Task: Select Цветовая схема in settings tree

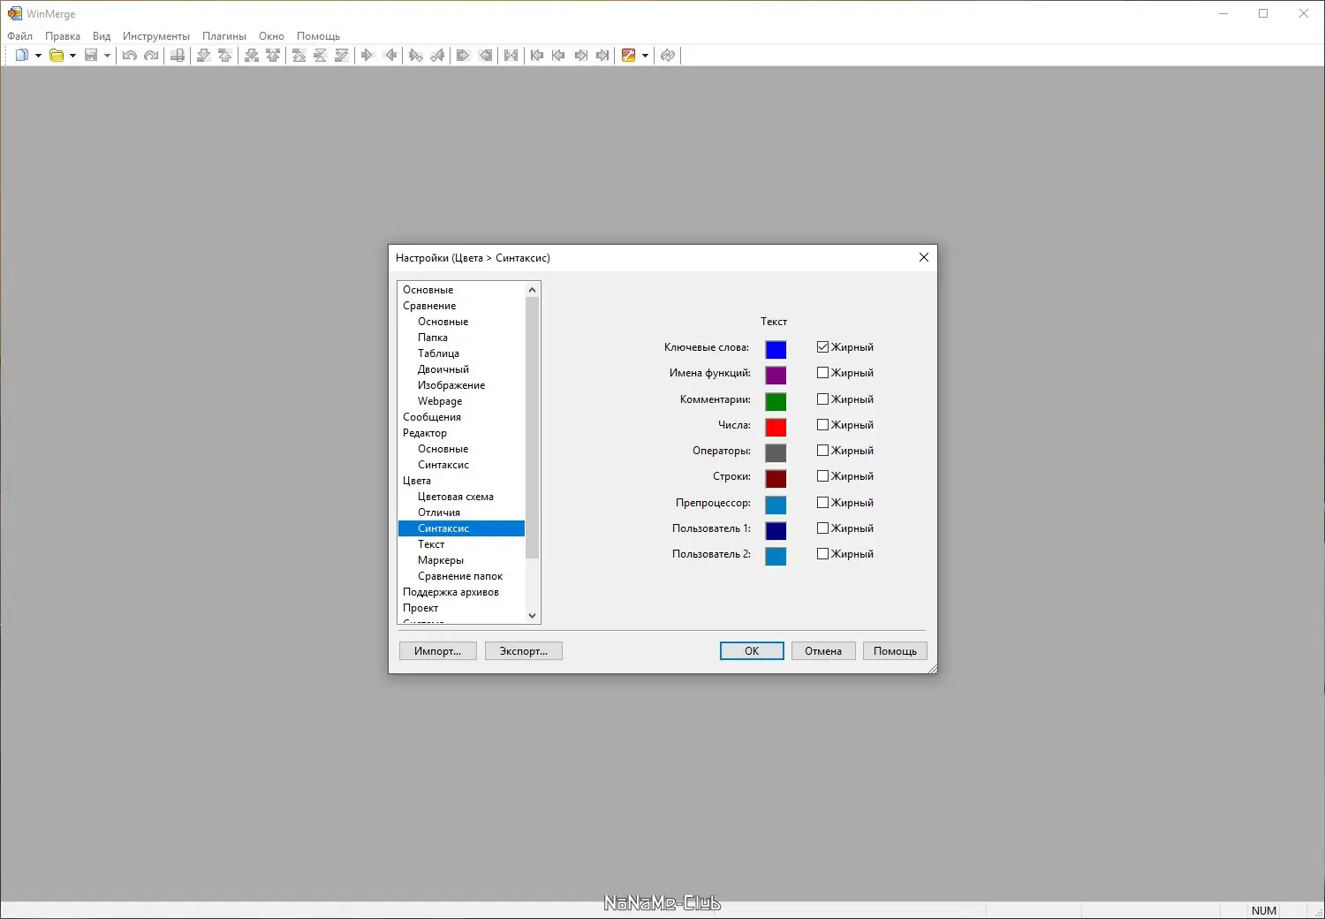Action: coord(456,497)
